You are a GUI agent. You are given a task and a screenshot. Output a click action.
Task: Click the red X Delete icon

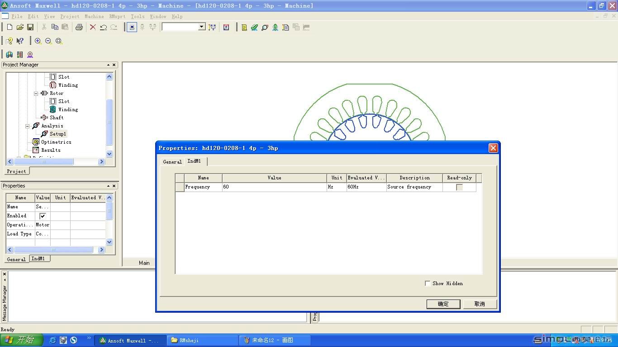93,27
